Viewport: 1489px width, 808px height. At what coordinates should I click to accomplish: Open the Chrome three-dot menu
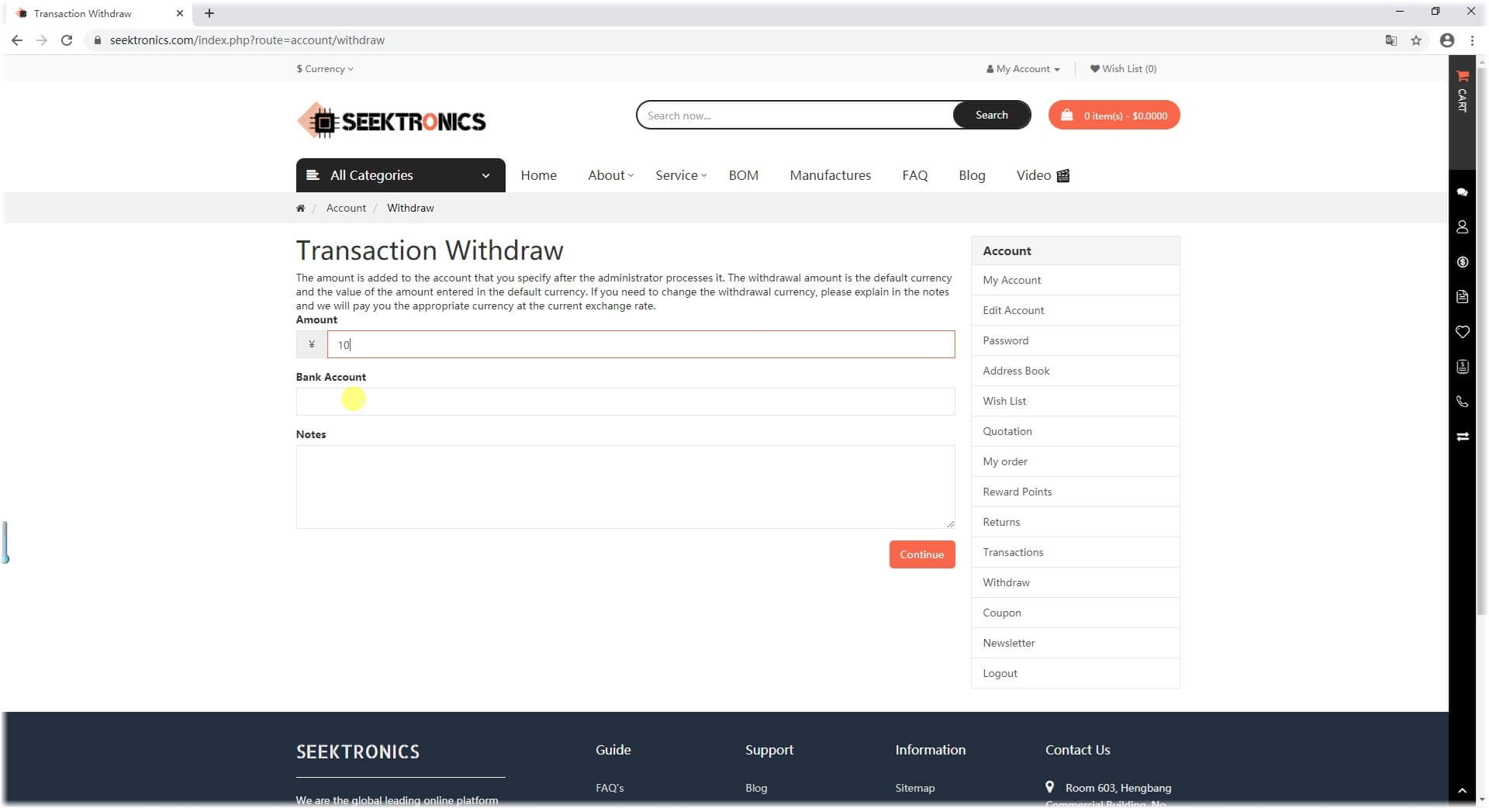1472,40
